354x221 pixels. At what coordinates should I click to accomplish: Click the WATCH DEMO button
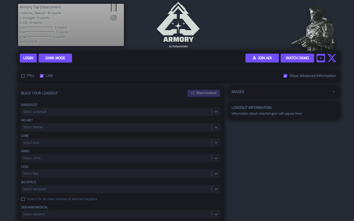297,58
